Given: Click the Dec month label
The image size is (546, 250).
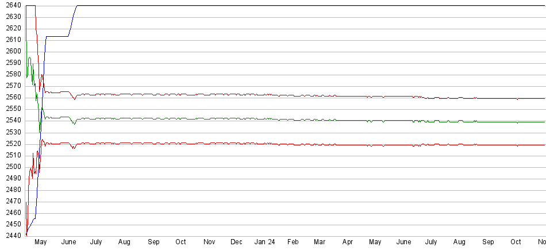Looking at the screenshot, I should 236,243.
